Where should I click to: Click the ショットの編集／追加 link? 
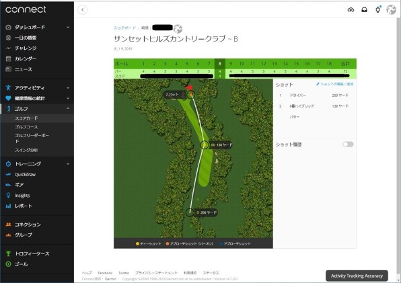coord(335,84)
